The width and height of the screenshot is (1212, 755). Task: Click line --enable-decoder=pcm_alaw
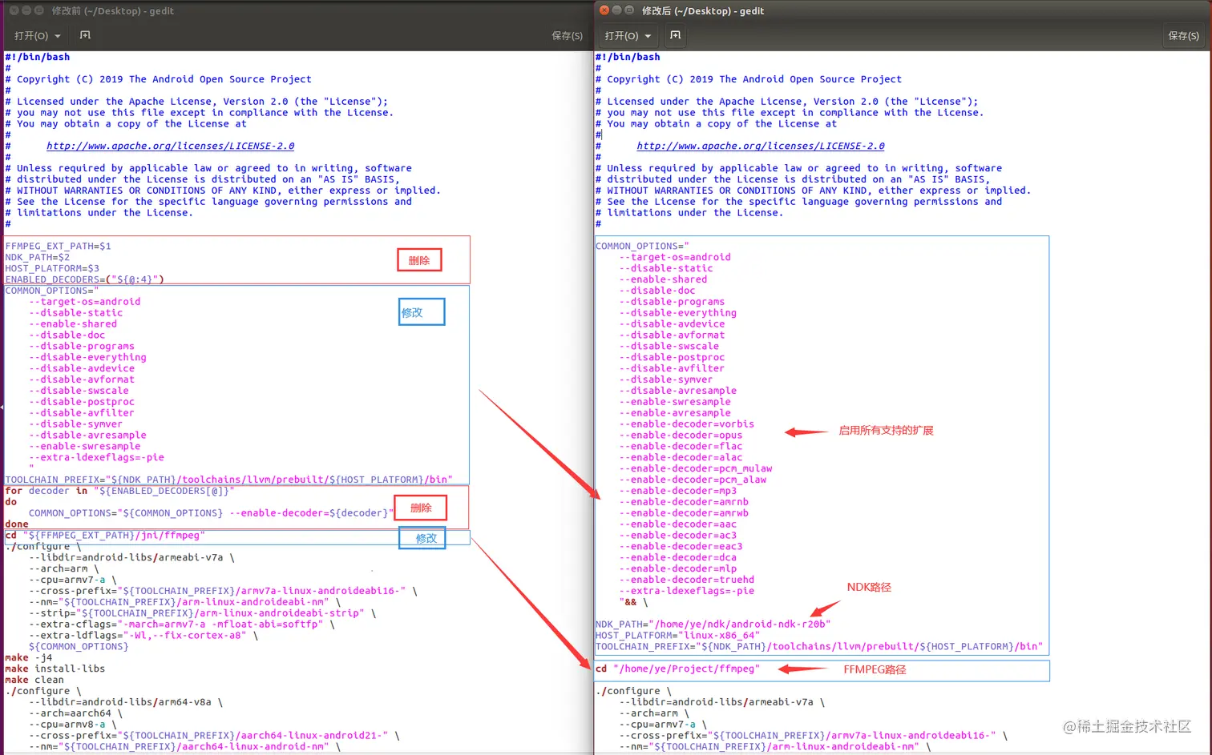[x=693, y=480]
